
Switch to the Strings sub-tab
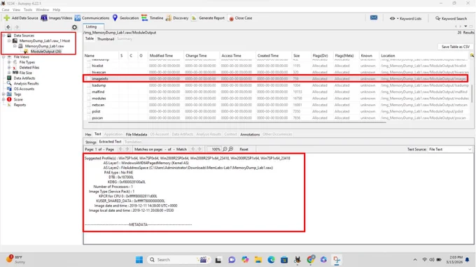click(x=91, y=142)
